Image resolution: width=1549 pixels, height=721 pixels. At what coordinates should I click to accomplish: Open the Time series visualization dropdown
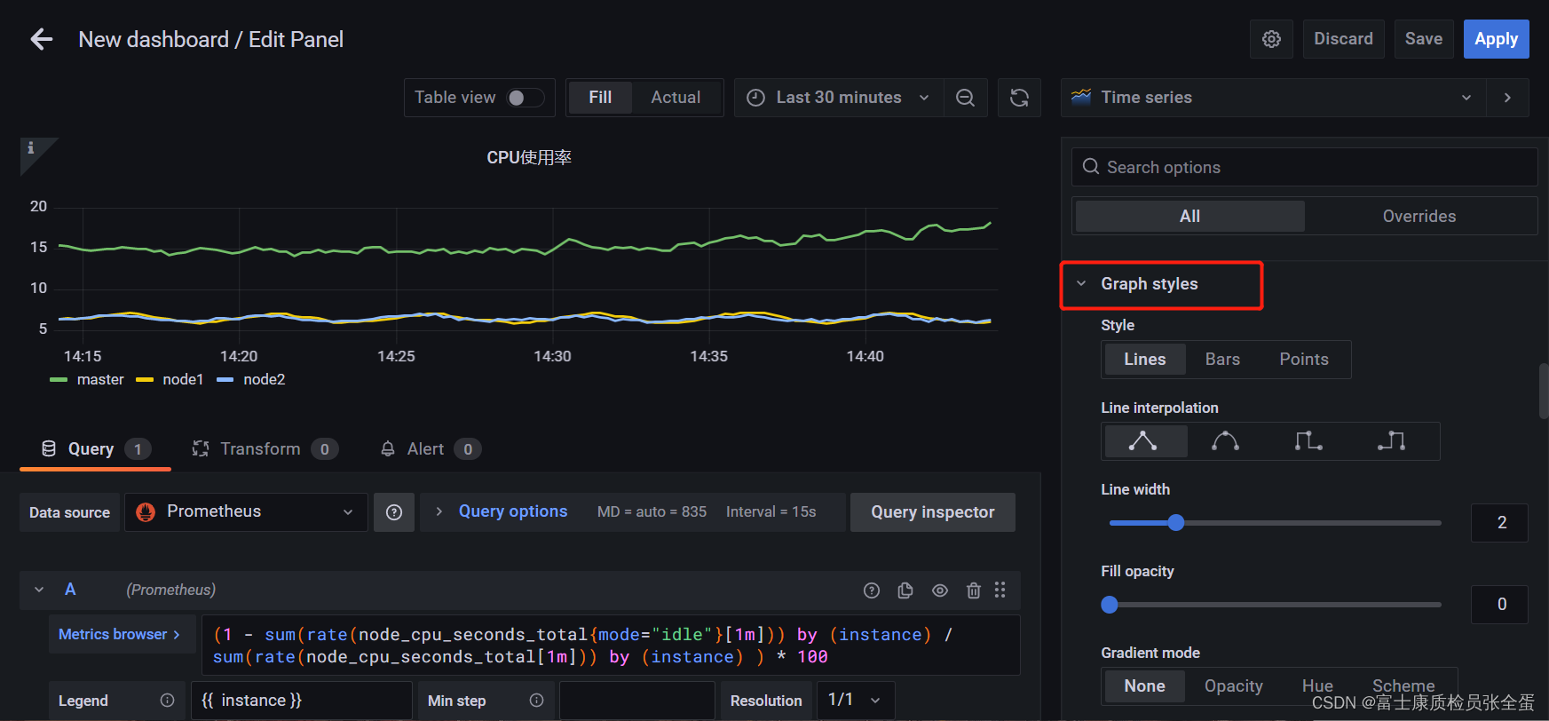[x=1273, y=98]
